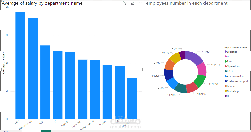The width and height of the screenshot is (251, 132).
Task: Select the Customer Support salary bar
Action: 95,90
